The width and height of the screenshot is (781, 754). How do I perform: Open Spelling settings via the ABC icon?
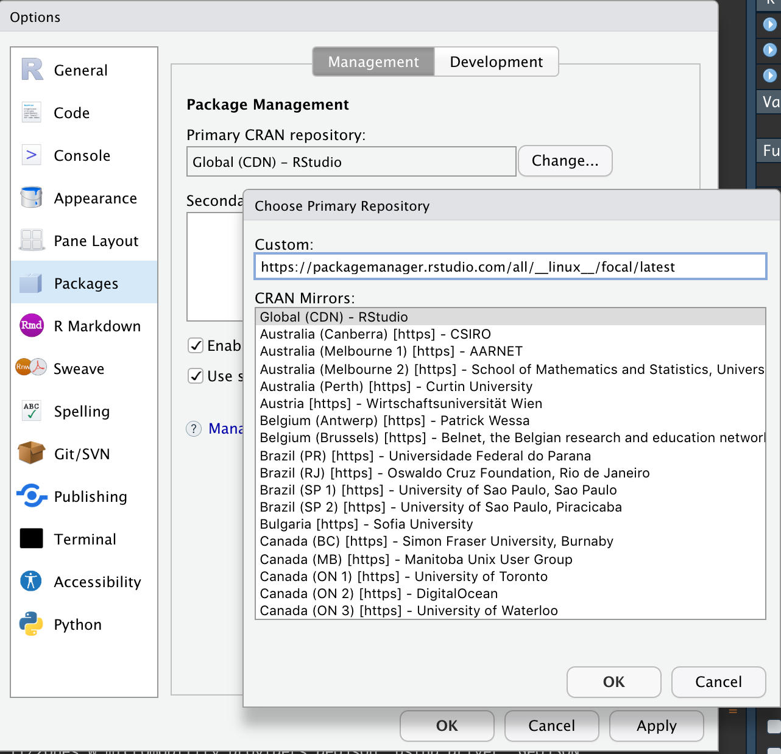point(31,411)
